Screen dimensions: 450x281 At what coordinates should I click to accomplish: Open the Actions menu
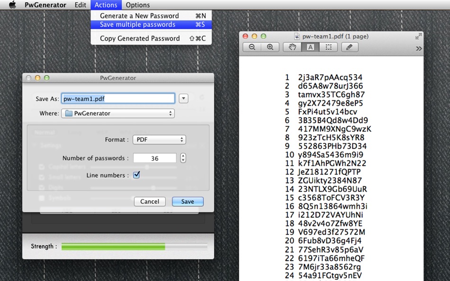(106, 5)
